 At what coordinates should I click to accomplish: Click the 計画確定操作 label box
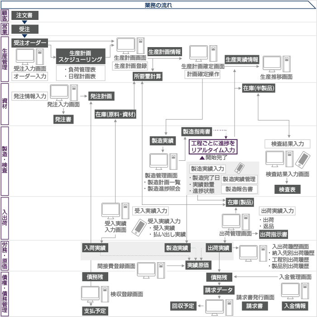pos(202,74)
